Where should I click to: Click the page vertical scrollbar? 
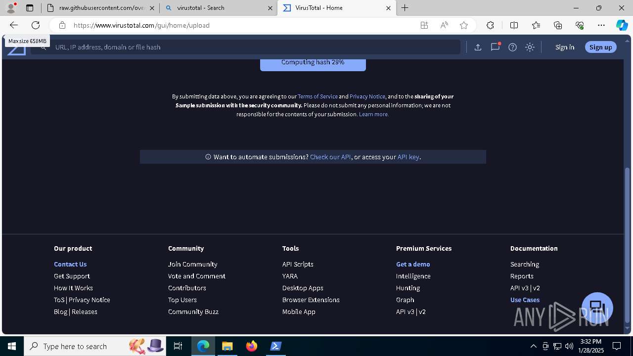click(x=628, y=245)
